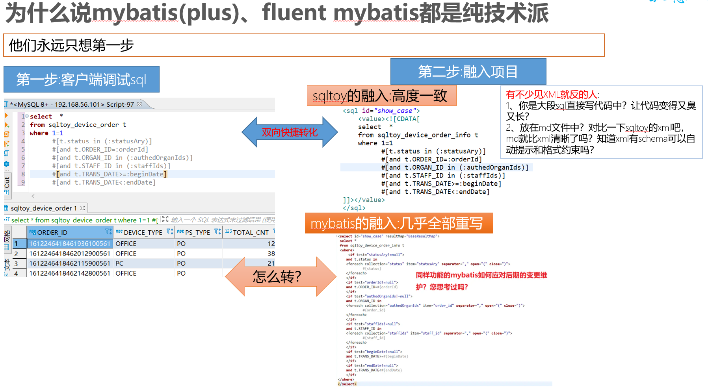Click the collapse chevron below the SQL editor
Screen dimensions: 708x389
33,196
